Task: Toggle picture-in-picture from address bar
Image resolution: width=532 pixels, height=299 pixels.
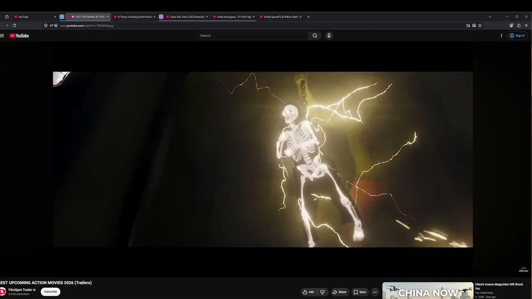Action: pos(468,25)
